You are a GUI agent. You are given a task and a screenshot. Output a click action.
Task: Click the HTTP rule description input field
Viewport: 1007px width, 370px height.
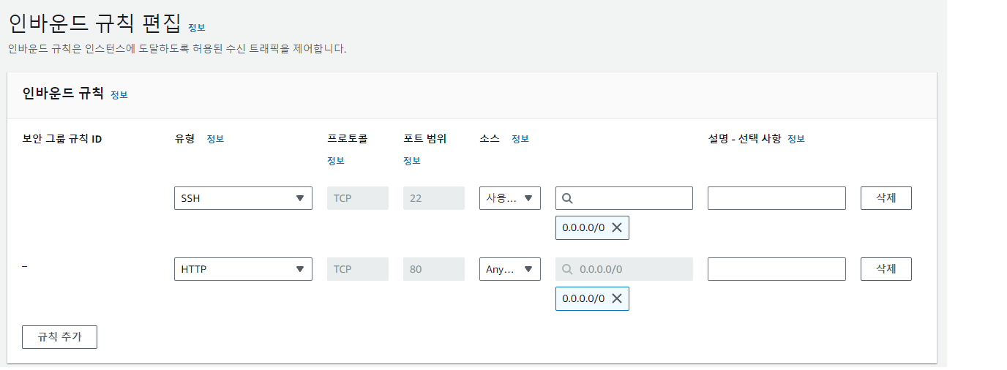[x=776, y=269]
